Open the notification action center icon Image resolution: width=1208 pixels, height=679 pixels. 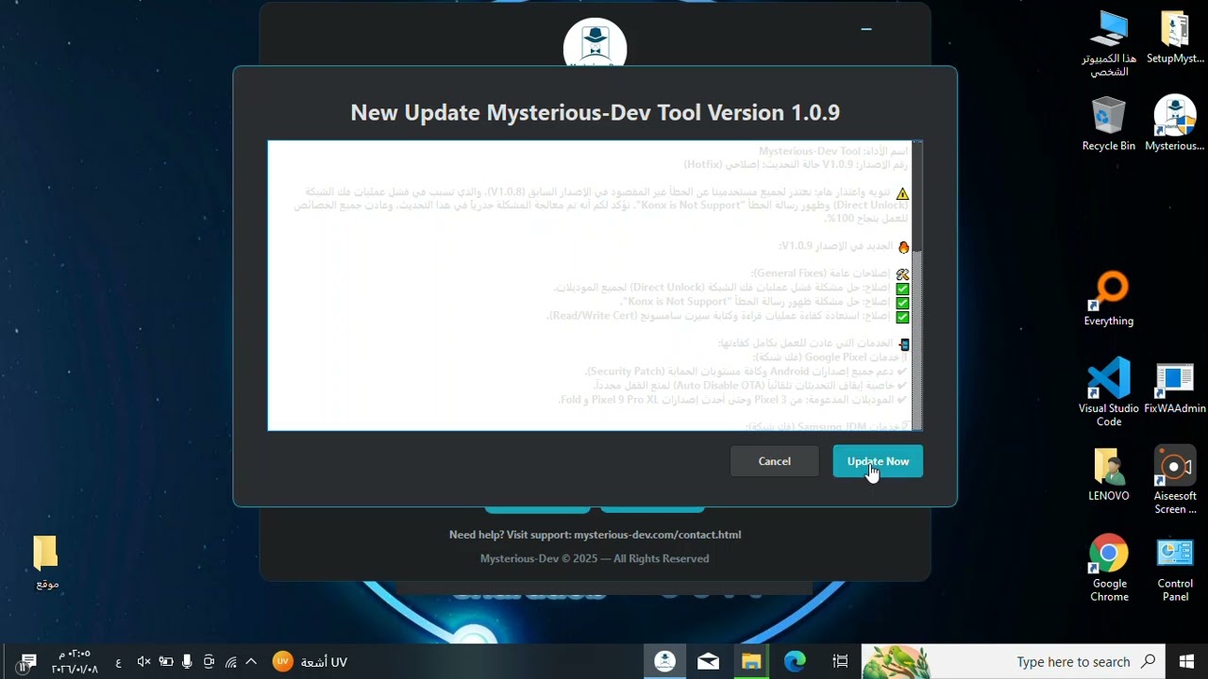pyautogui.click(x=27, y=662)
